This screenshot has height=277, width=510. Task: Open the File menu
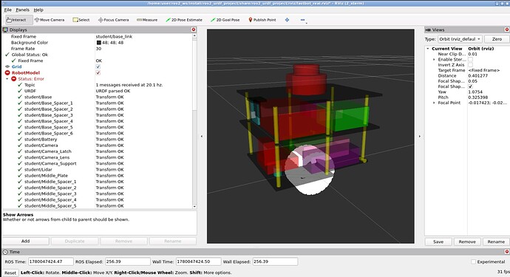(8, 10)
